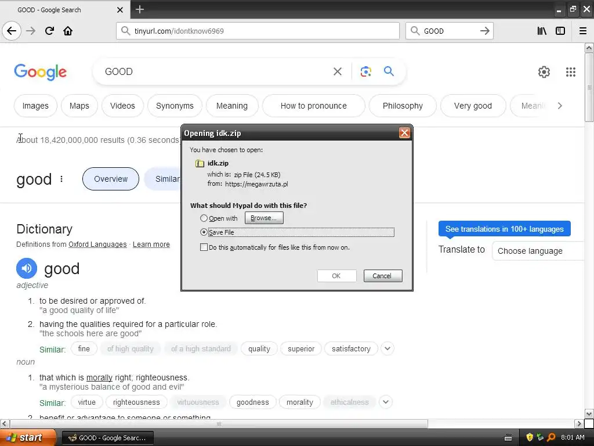This screenshot has height=446, width=594.
Task: Select the Maps filter chip
Action: 79,106
